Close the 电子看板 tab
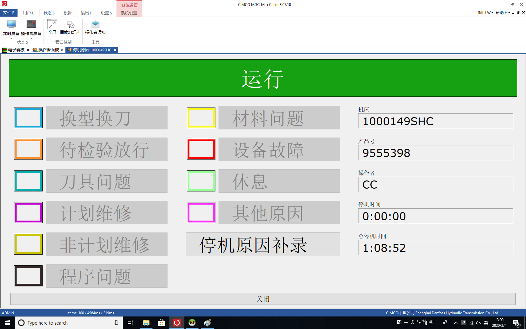The width and height of the screenshot is (526, 329). click(28, 50)
